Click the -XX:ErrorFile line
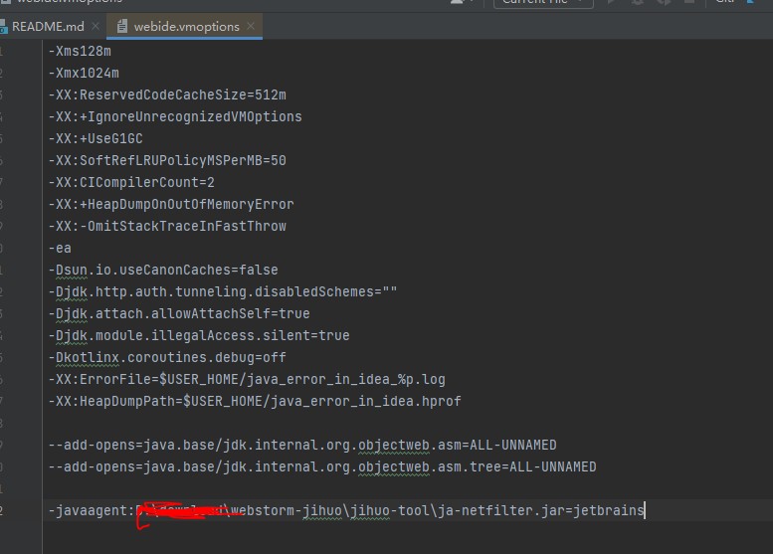Screen dimensions: 773x554 point(247,380)
